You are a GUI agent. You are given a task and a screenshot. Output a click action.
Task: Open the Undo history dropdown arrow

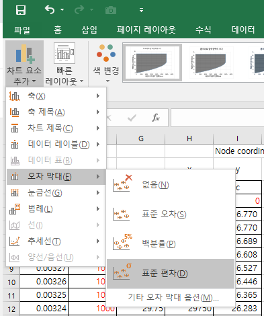click(x=62, y=10)
